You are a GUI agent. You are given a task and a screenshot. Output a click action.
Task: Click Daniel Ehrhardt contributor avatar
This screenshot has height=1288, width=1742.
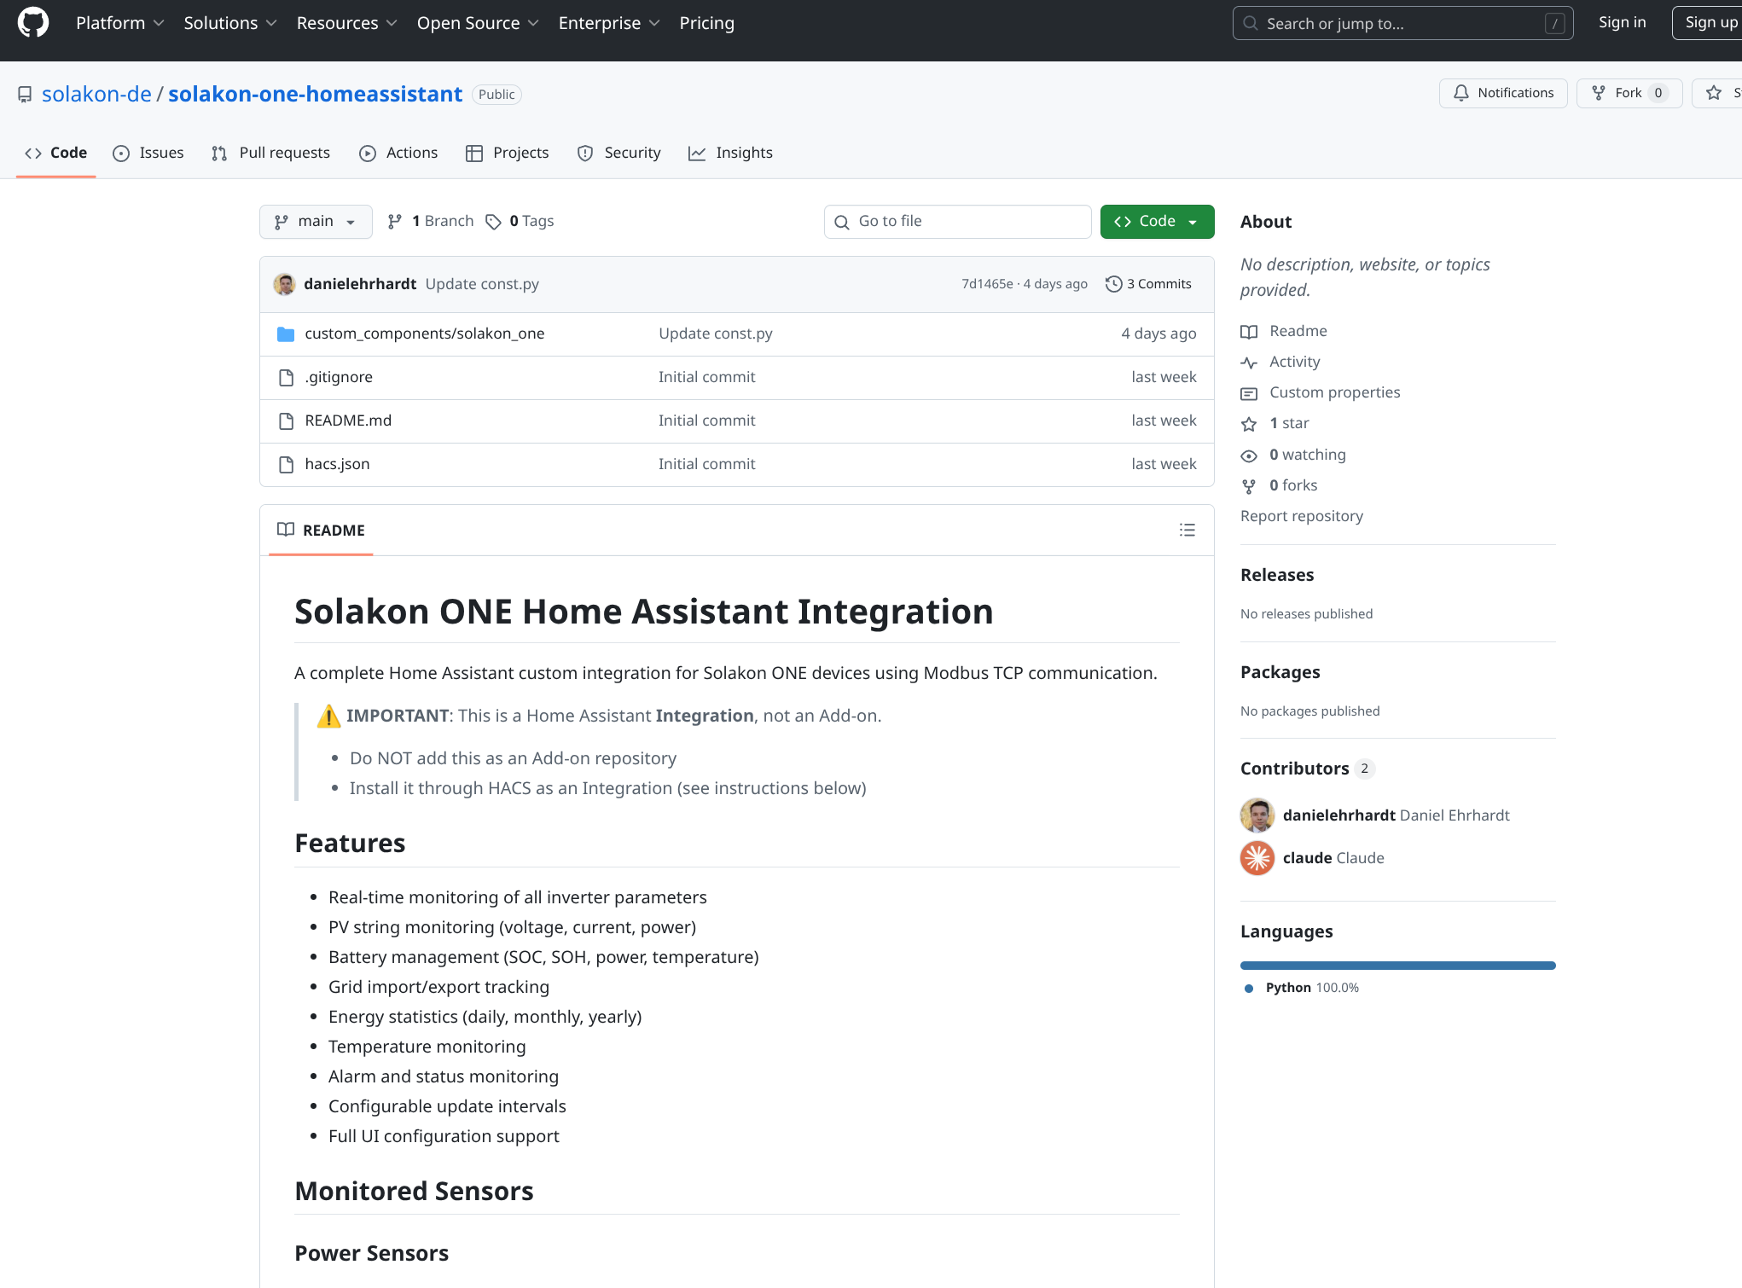tap(1257, 815)
